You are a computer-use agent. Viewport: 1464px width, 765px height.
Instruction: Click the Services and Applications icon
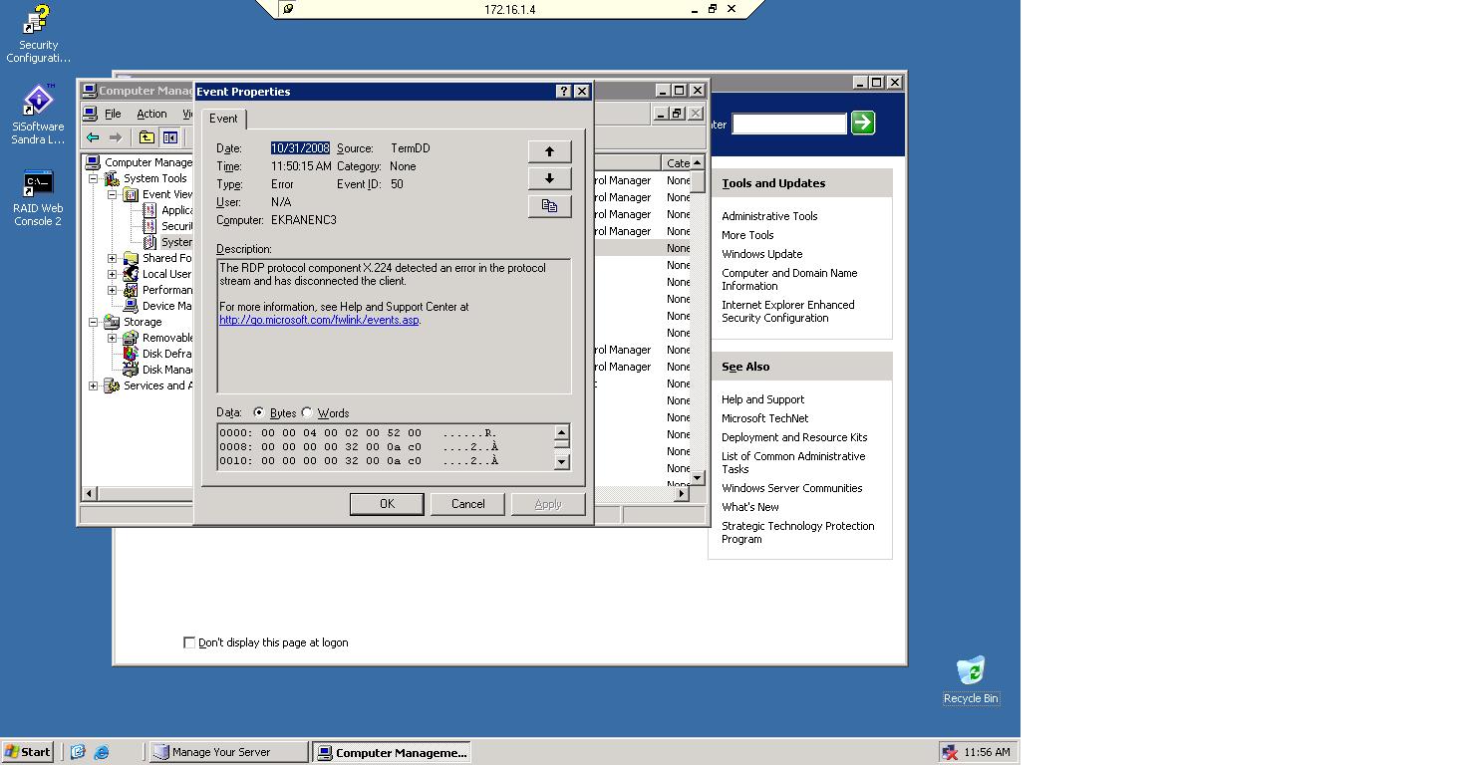pos(112,385)
